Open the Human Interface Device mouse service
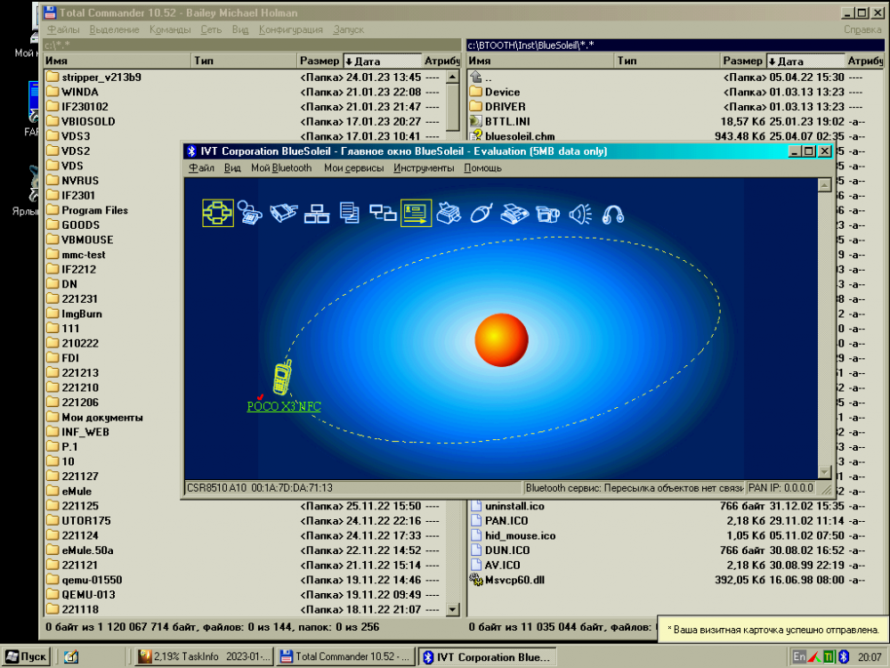The width and height of the screenshot is (890, 668). pyautogui.click(x=481, y=215)
